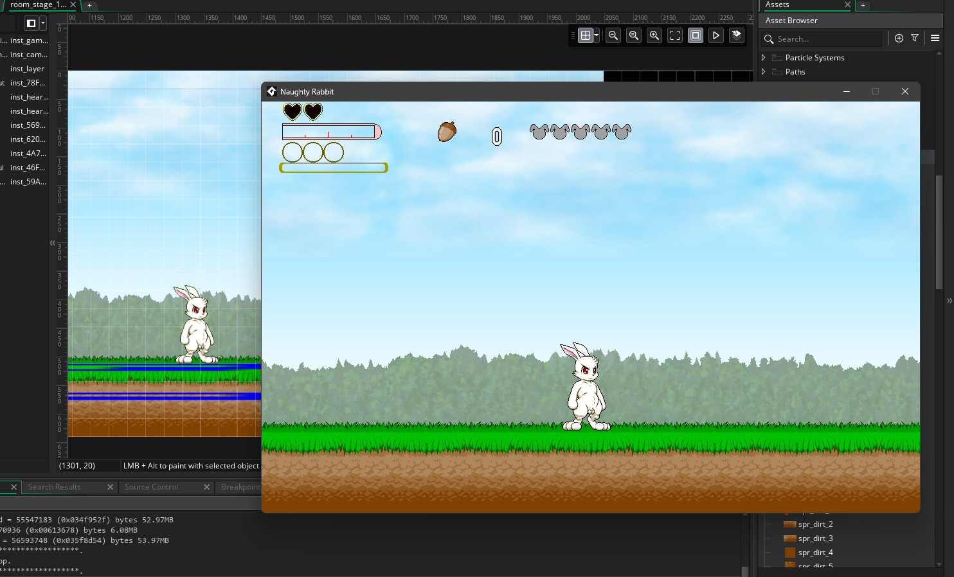Viewport: 954px width, 577px height.
Task: Click the fit room to window icon
Action: pos(675,35)
